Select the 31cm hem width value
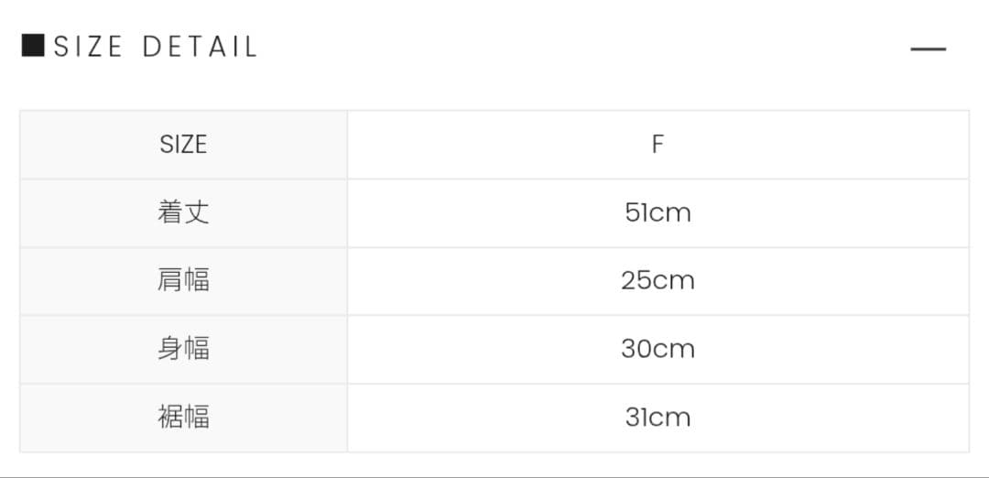This screenshot has width=989, height=478. click(658, 418)
